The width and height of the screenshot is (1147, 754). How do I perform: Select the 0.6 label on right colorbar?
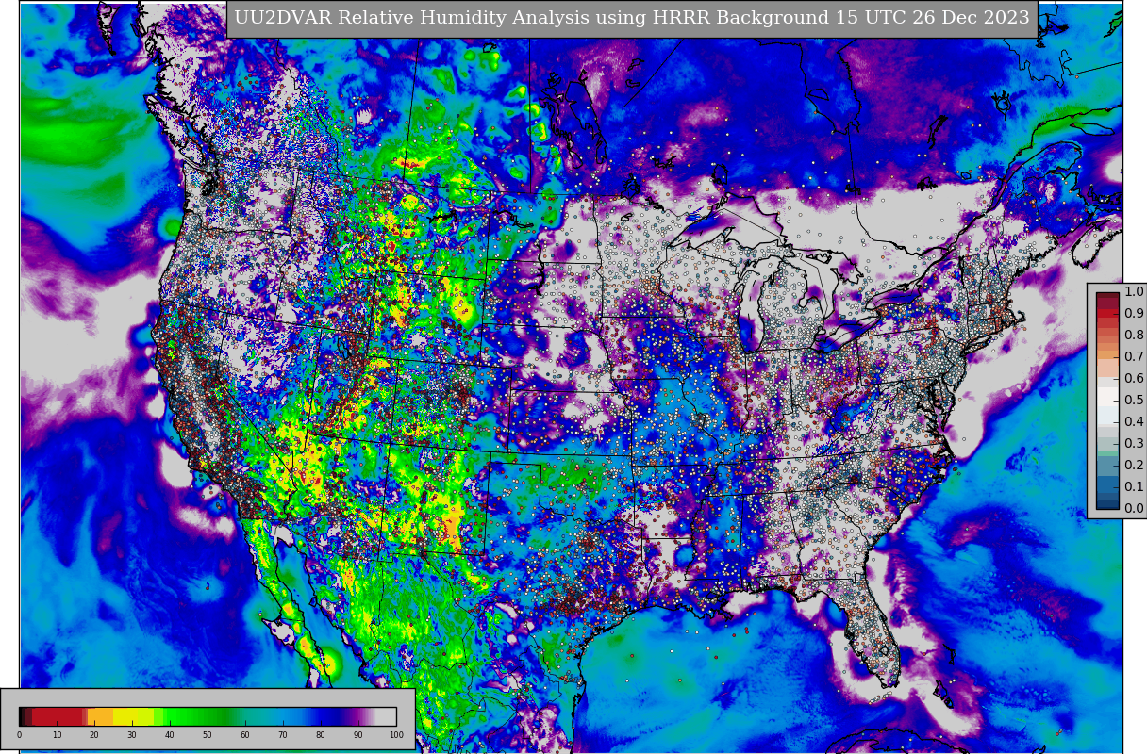coord(1134,378)
